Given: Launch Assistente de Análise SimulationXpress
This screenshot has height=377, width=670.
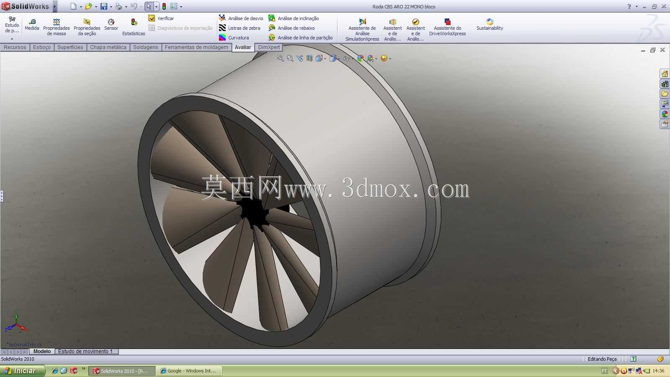Looking at the screenshot, I should point(362,30).
